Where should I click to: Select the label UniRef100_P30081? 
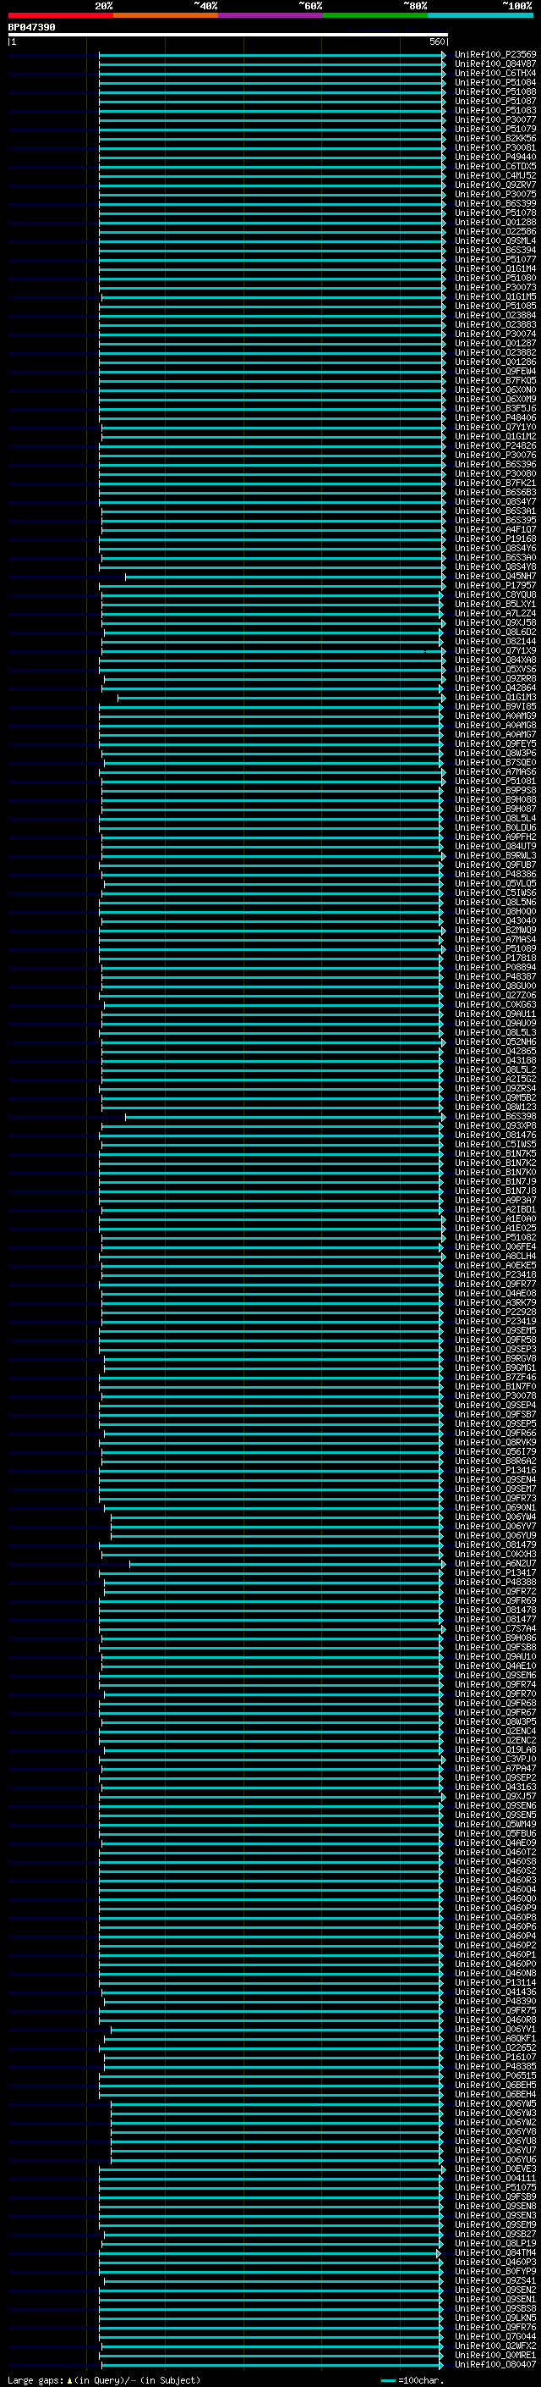pos(495,148)
